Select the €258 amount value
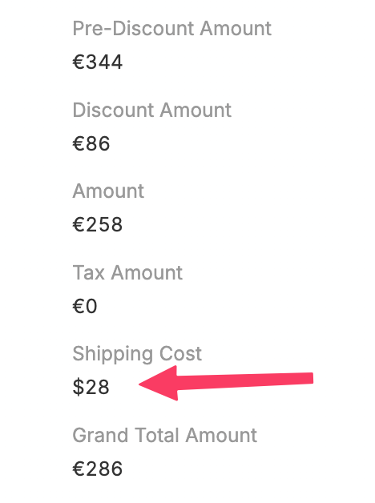Image resolution: width=375 pixels, height=503 pixels. (98, 224)
